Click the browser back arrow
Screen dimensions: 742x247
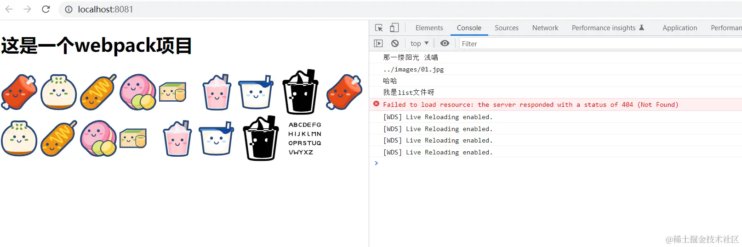click(9, 9)
